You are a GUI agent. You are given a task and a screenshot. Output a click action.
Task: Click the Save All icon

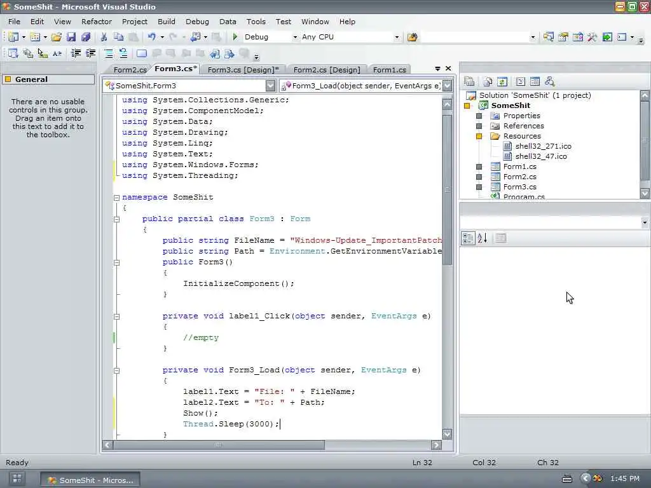(x=86, y=37)
